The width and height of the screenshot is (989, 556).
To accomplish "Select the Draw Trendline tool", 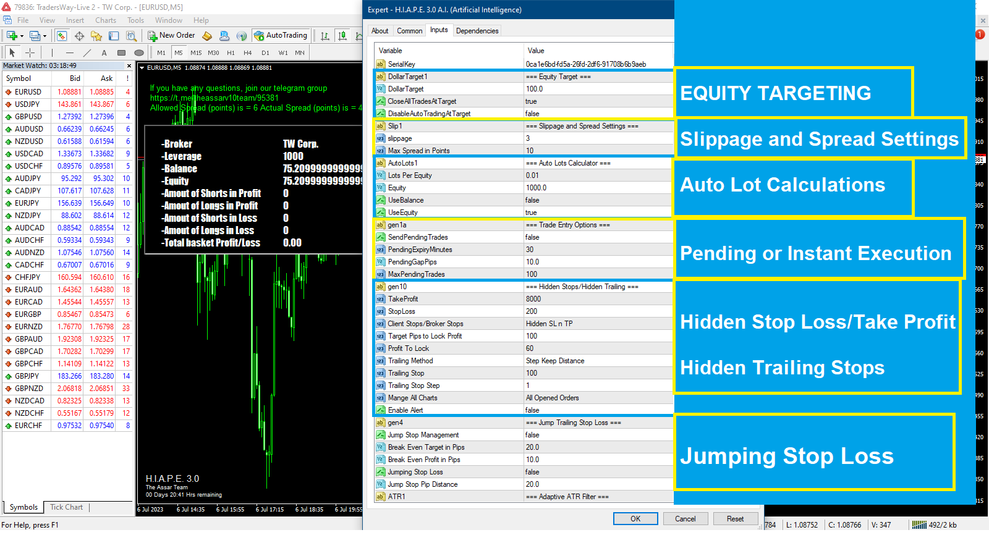I will click(x=87, y=53).
